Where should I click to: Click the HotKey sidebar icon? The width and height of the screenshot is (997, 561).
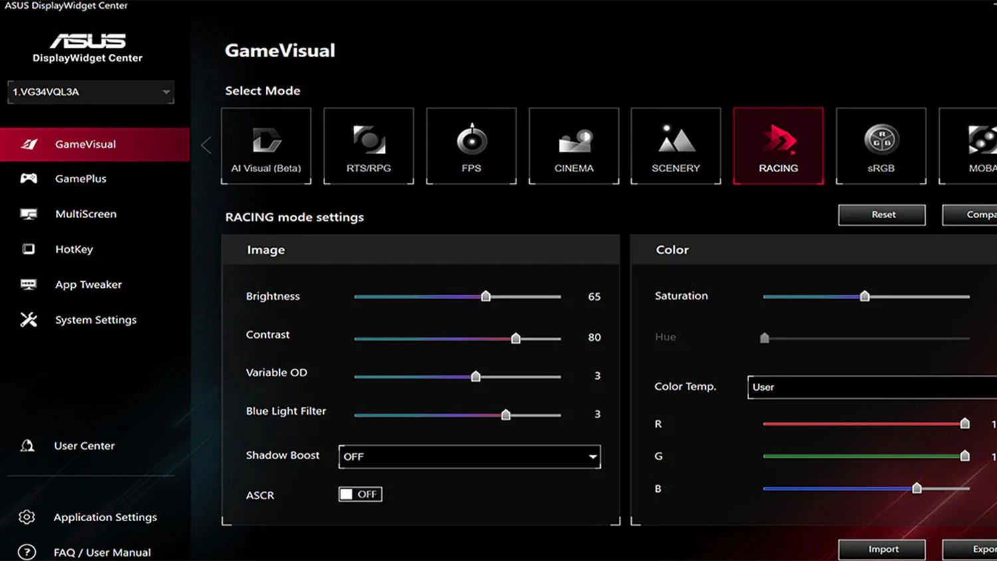point(29,249)
